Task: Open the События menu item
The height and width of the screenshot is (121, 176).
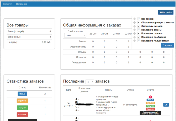Action: coord(8,4)
